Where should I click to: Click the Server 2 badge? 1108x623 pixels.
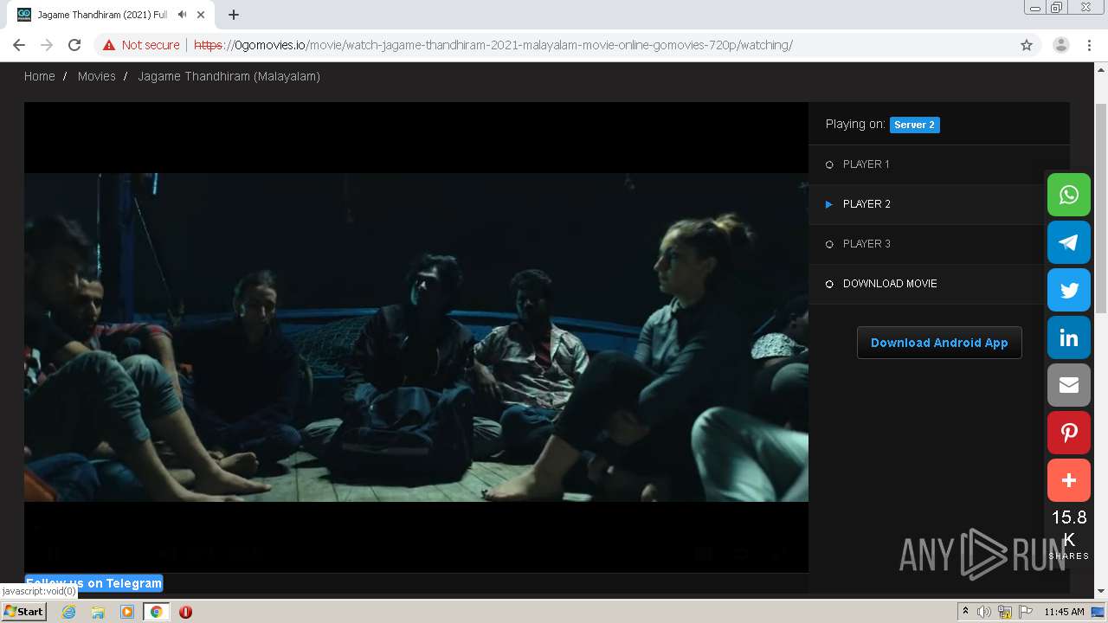coord(914,125)
